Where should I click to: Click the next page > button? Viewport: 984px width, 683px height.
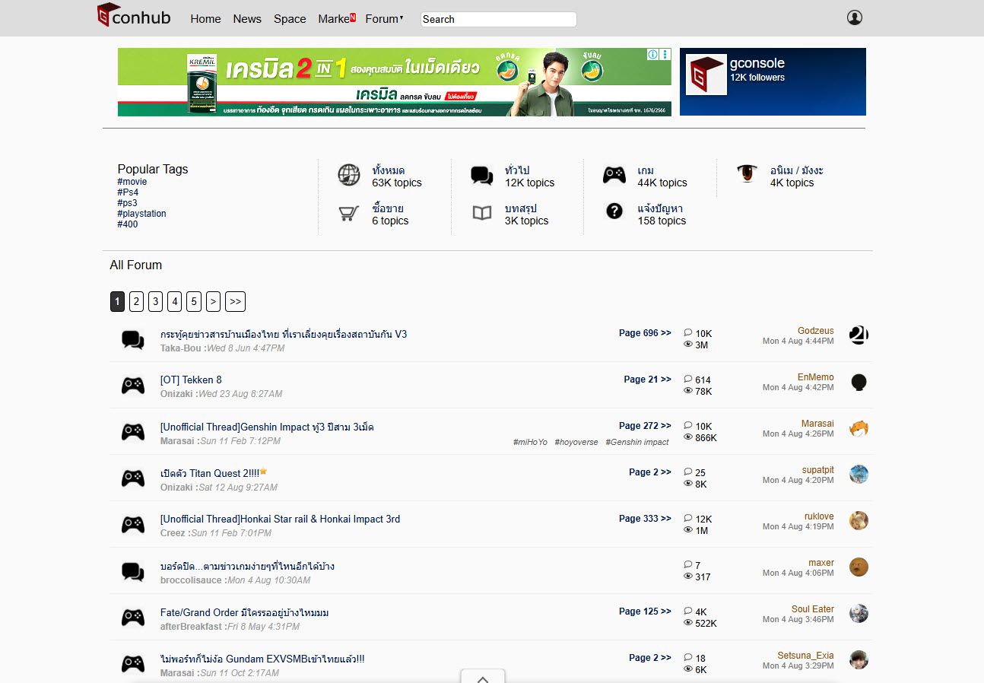click(213, 302)
